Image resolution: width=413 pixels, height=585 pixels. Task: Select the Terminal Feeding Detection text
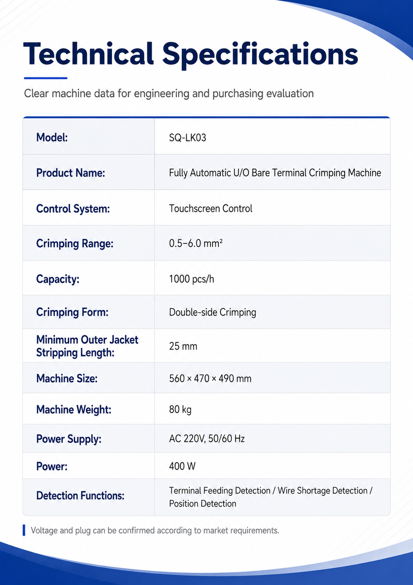(x=220, y=490)
